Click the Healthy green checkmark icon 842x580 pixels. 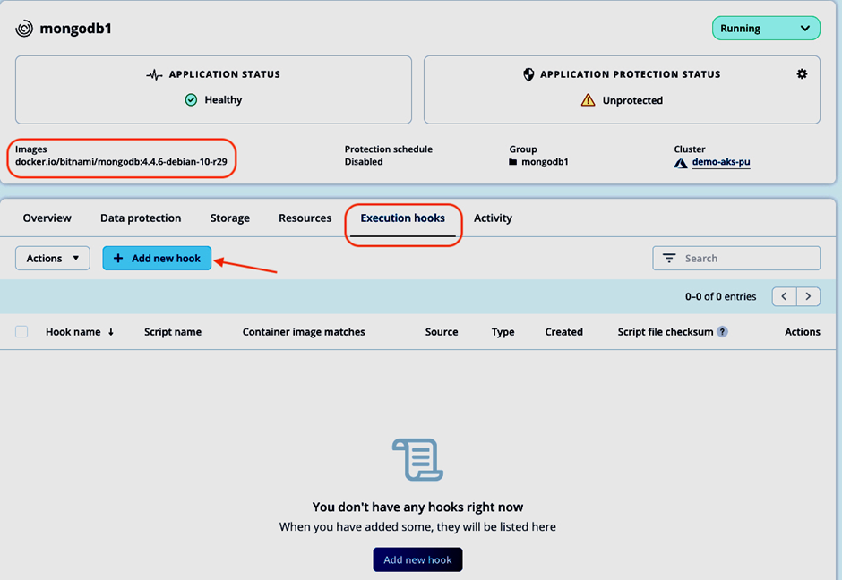191,99
